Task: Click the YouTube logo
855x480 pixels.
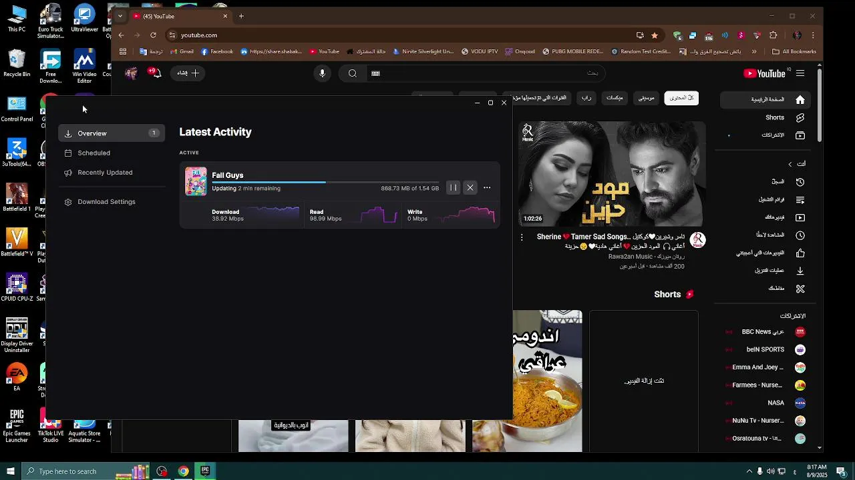Action: point(764,73)
